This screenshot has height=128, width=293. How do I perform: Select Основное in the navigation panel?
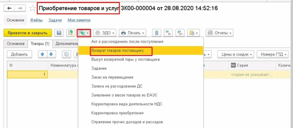click(x=15, y=20)
